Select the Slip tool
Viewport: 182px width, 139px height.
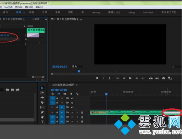pos(42,107)
